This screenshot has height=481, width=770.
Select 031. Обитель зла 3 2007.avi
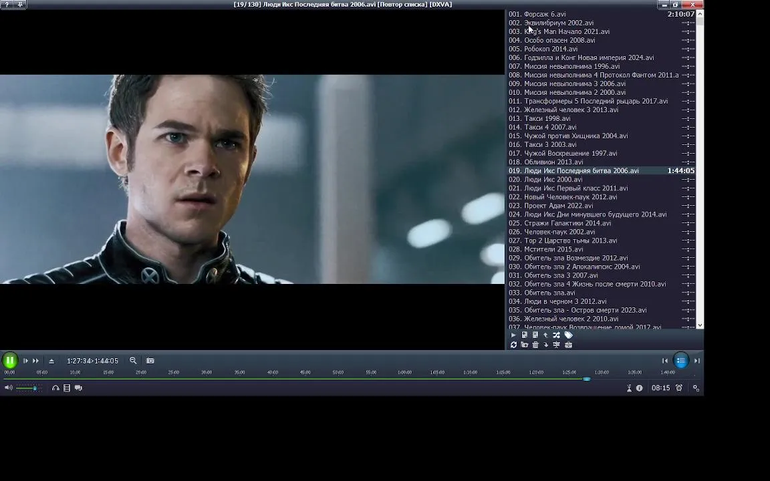(x=601, y=275)
